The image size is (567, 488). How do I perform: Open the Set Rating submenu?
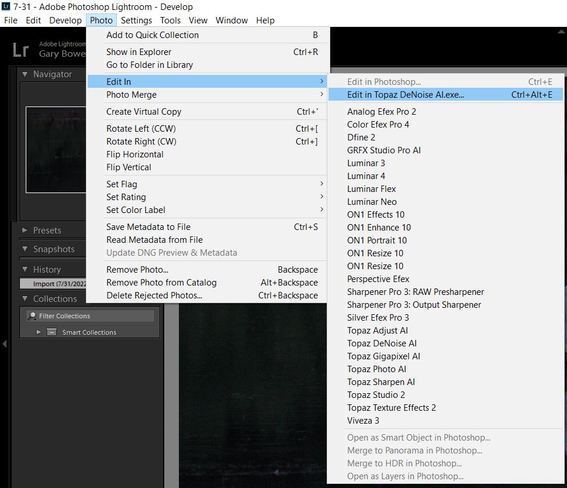coord(126,197)
